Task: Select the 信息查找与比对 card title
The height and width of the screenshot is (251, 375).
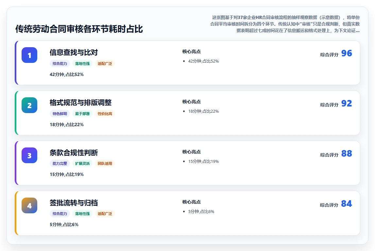Action: (74, 52)
